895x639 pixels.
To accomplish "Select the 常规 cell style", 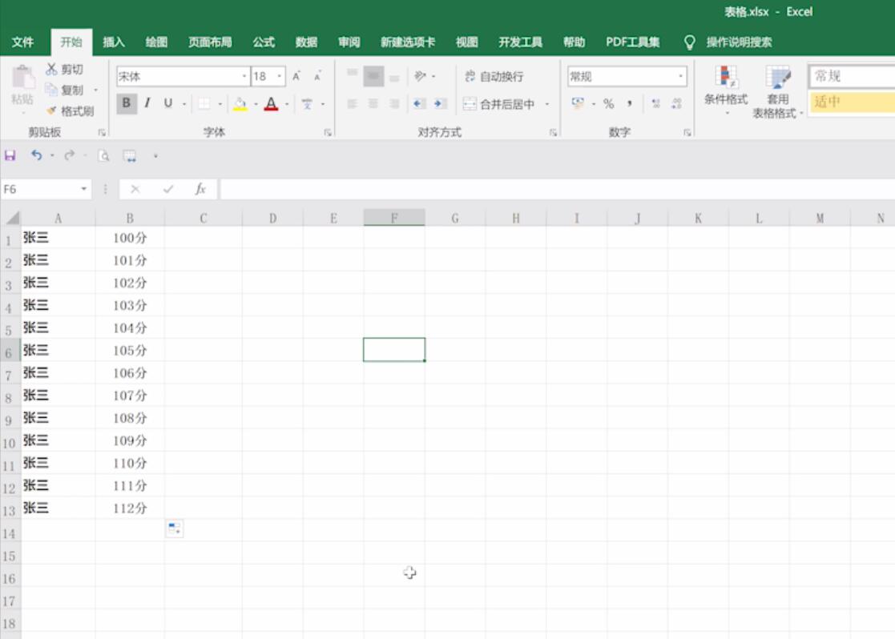I will [853, 76].
